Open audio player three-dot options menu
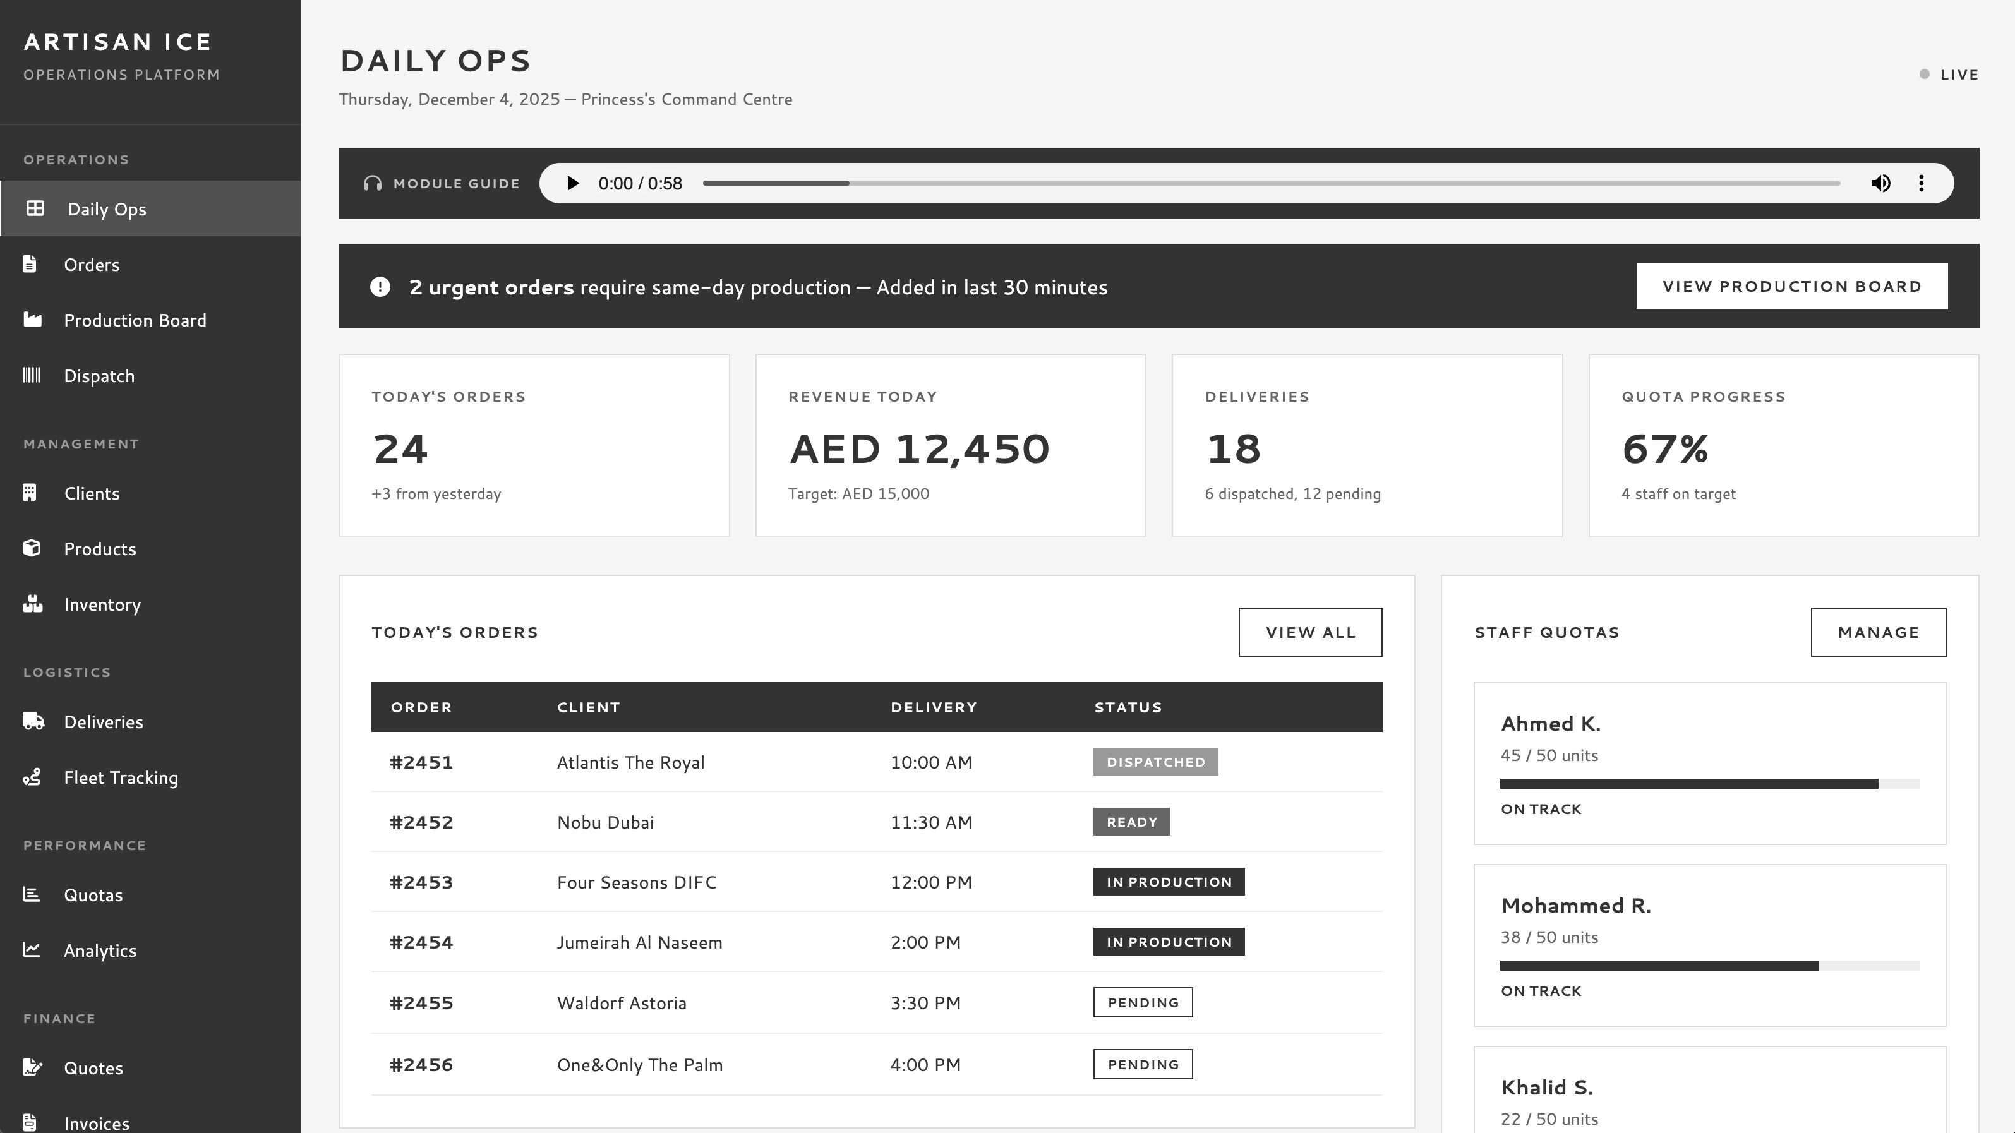 coord(1921,183)
